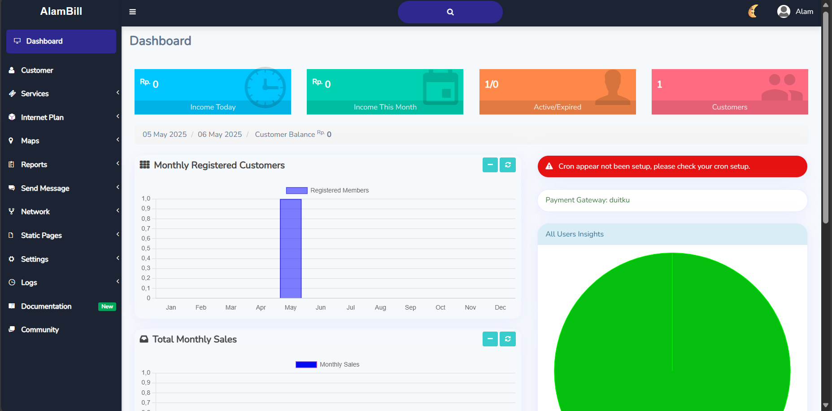Click the Payment Gateway duitku box

pyautogui.click(x=672, y=200)
